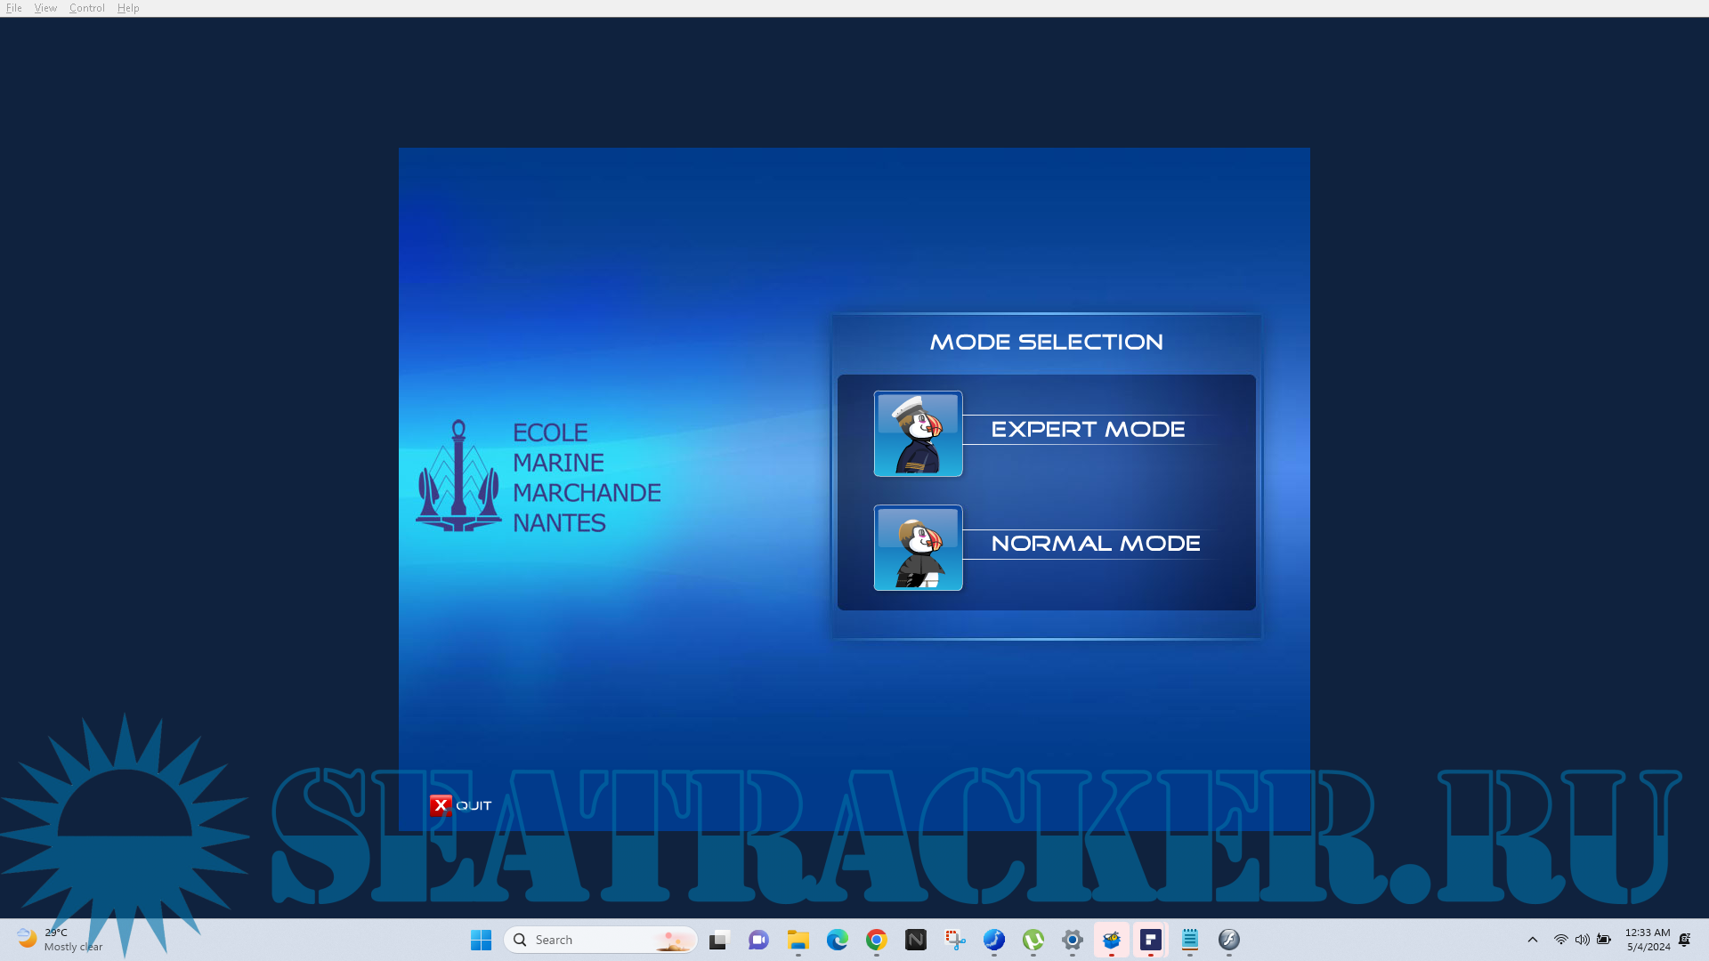Open Microsoft Edge from the taskbar
Screen dimensions: 1709x961
(838, 940)
